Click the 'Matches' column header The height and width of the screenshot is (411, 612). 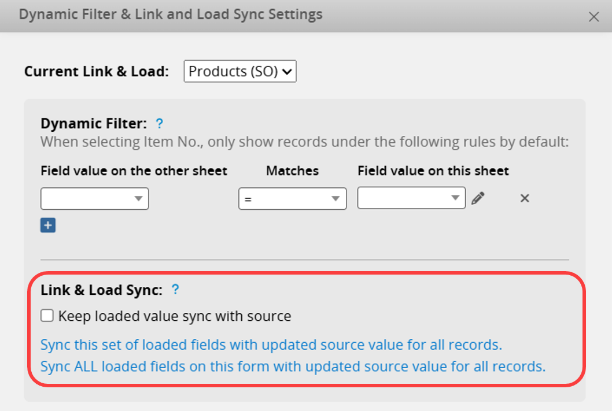click(292, 171)
